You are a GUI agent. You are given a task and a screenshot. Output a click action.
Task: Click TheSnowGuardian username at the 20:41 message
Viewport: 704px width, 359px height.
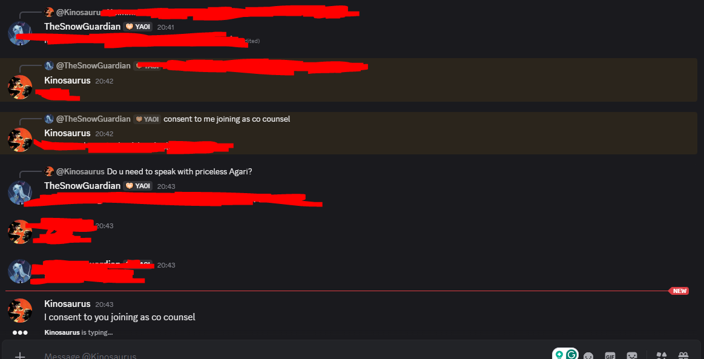point(82,27)
